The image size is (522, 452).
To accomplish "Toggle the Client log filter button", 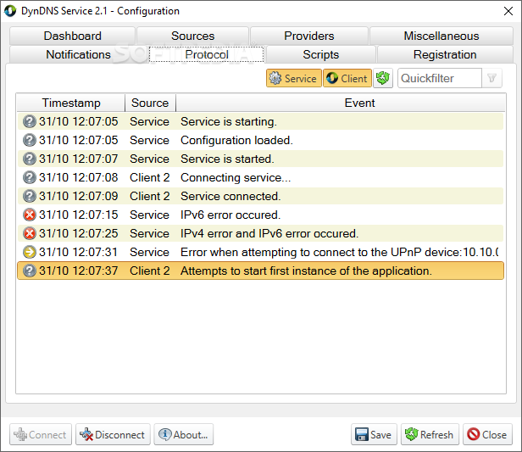I will pyautogui.click(x=347, y=78).
